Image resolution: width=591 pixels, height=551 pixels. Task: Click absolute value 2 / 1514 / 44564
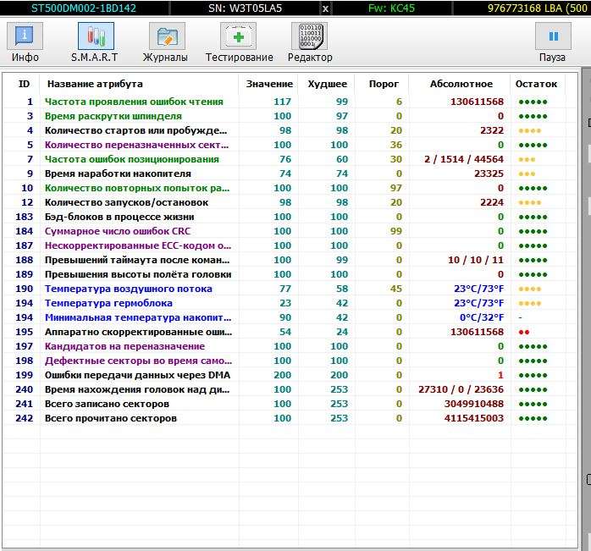click(464, 159)
